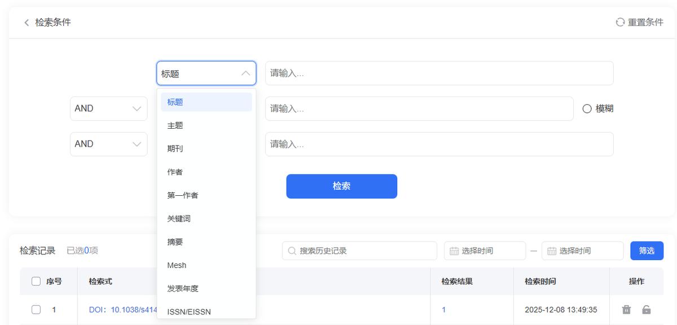Select Mesh from the open dropdown list
The width and height of the screenshot is (677, 325).
pos(177,265)
